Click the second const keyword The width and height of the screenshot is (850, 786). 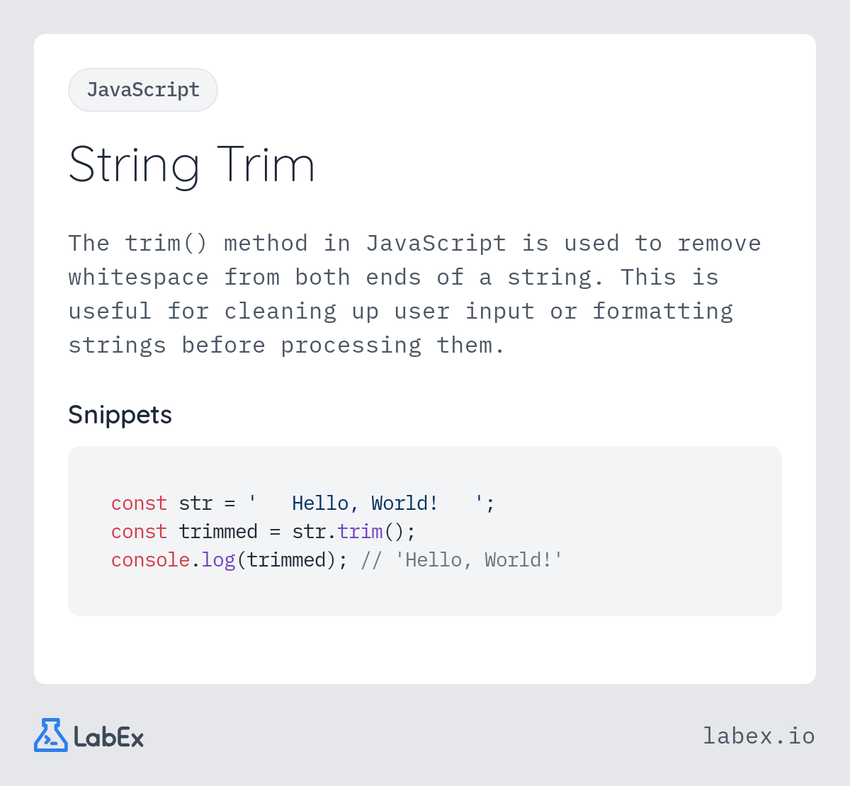click(x=139, y=532)
